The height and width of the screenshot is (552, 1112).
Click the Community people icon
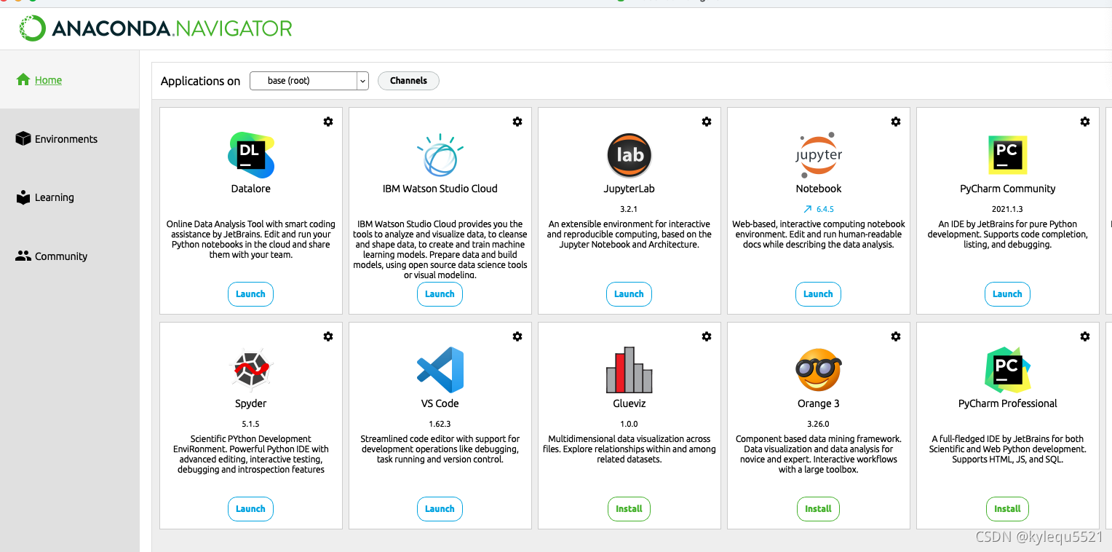click(23, 256)
